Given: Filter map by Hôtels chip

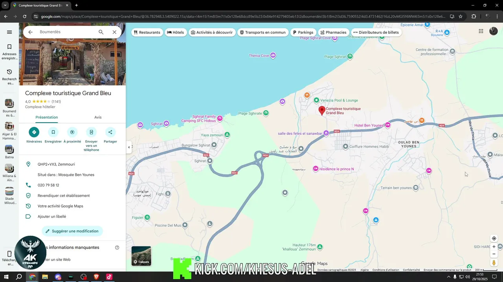Looking at the screenshot, I should click(175, 33).
